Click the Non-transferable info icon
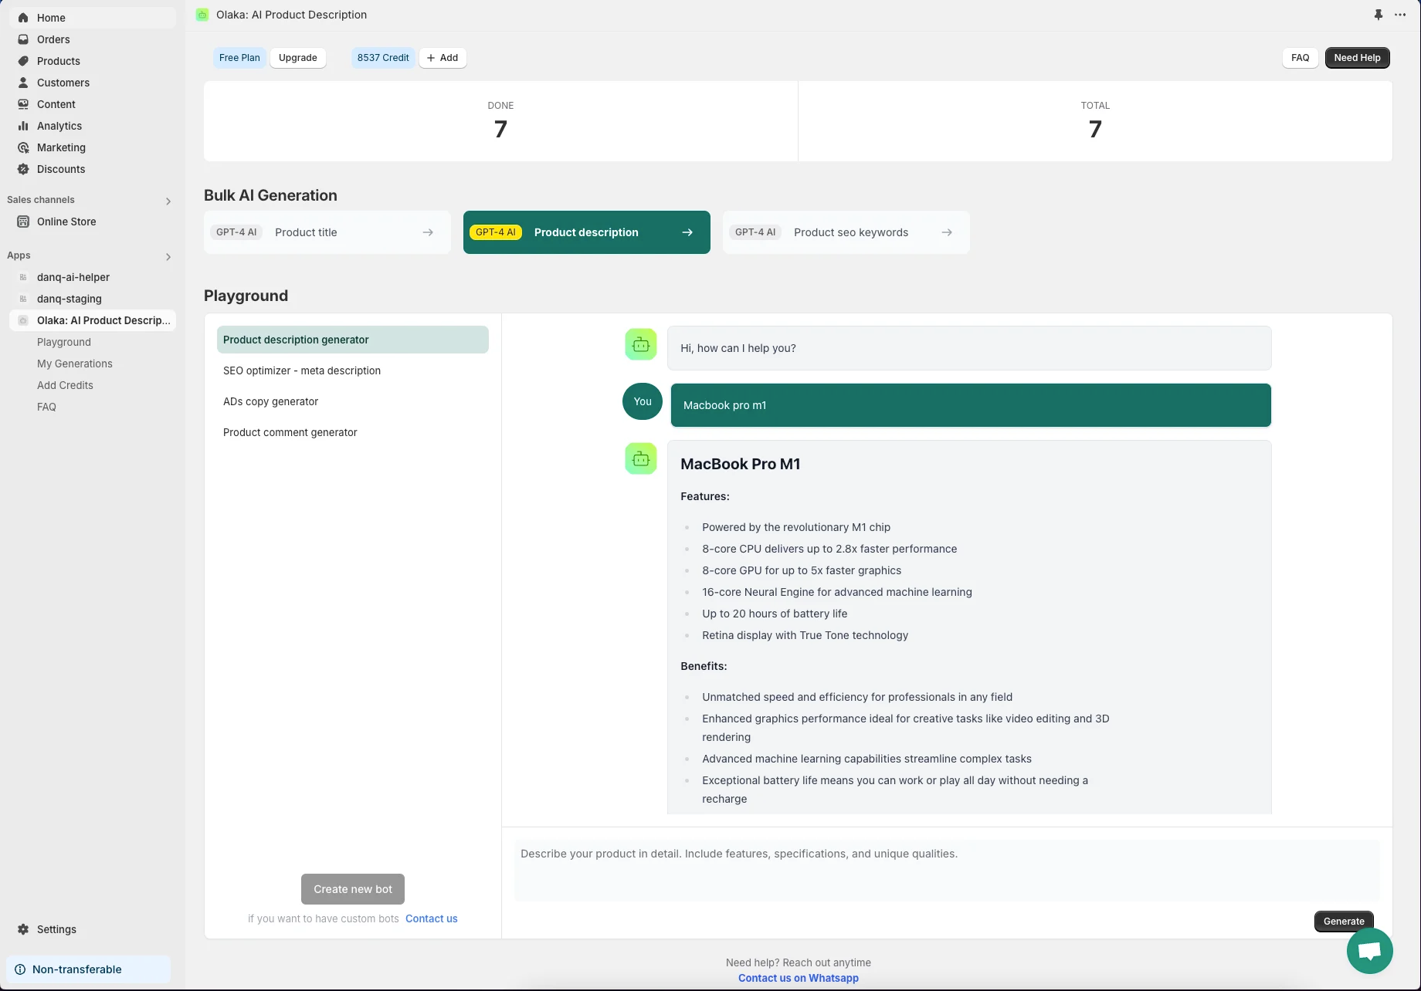The height and width of the screenshot is (991, 1421). pyautogui.click(x=20, y=969)
